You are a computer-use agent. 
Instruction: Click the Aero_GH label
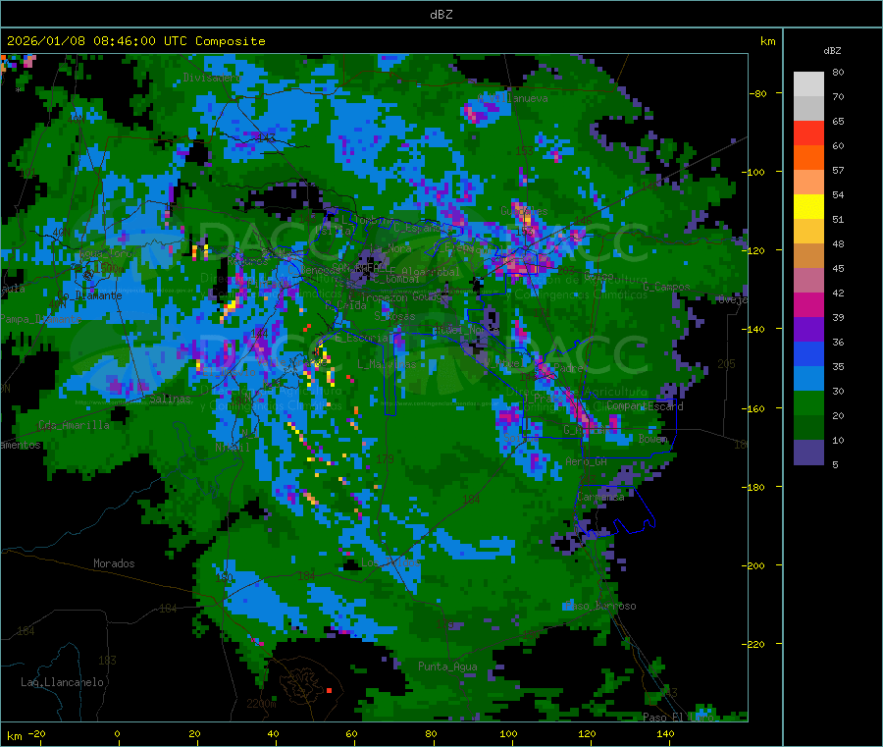587,461
